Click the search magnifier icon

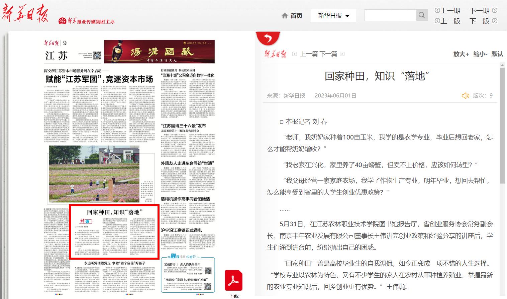(422, 15)
